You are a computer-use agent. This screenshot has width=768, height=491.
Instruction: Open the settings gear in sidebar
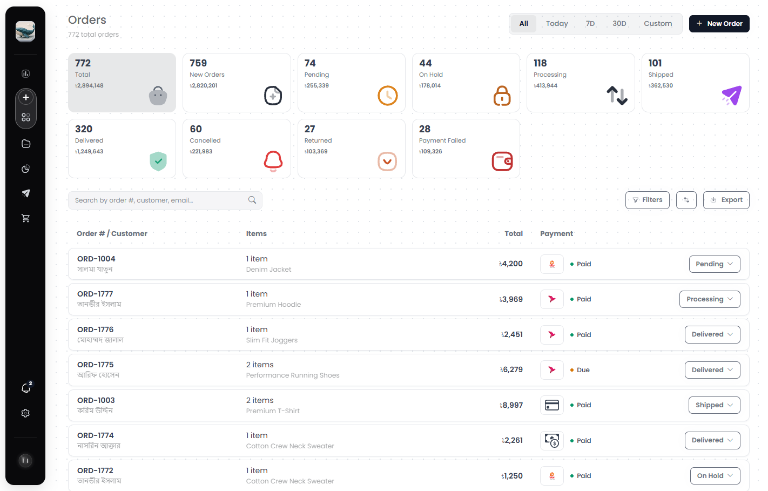[x=25, y=413]
